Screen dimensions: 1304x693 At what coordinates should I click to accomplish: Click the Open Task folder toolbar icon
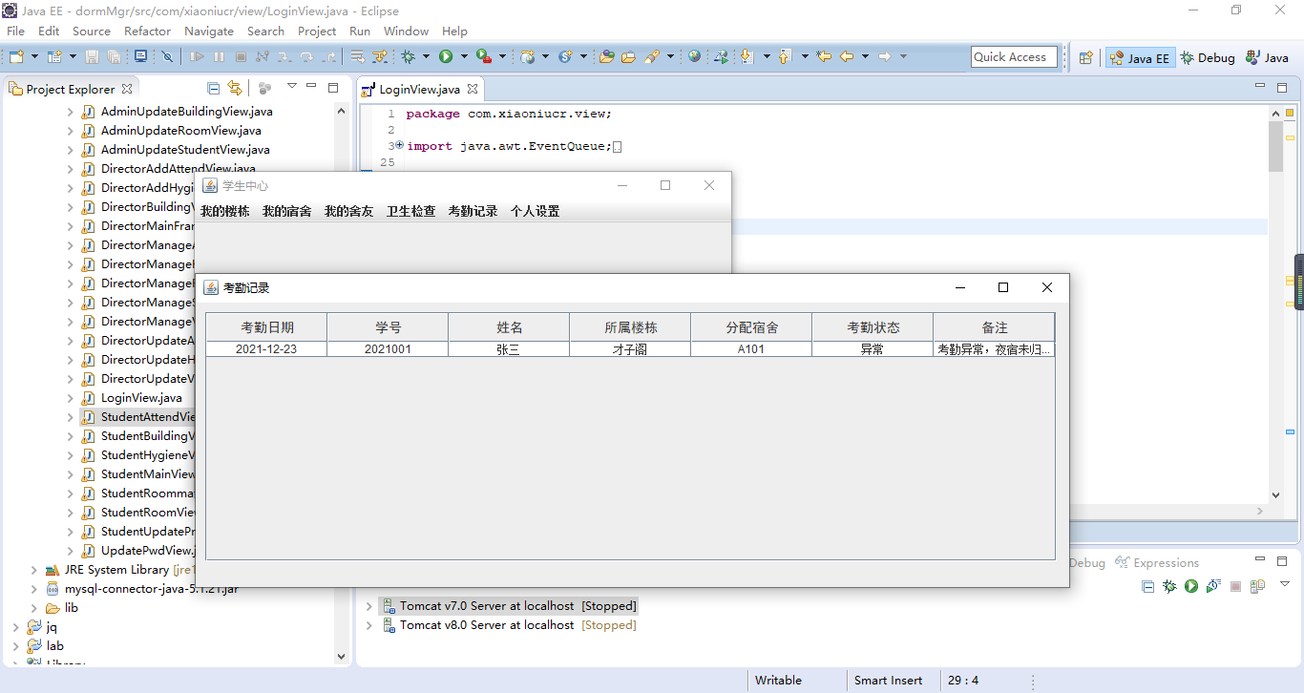point(628,57)
